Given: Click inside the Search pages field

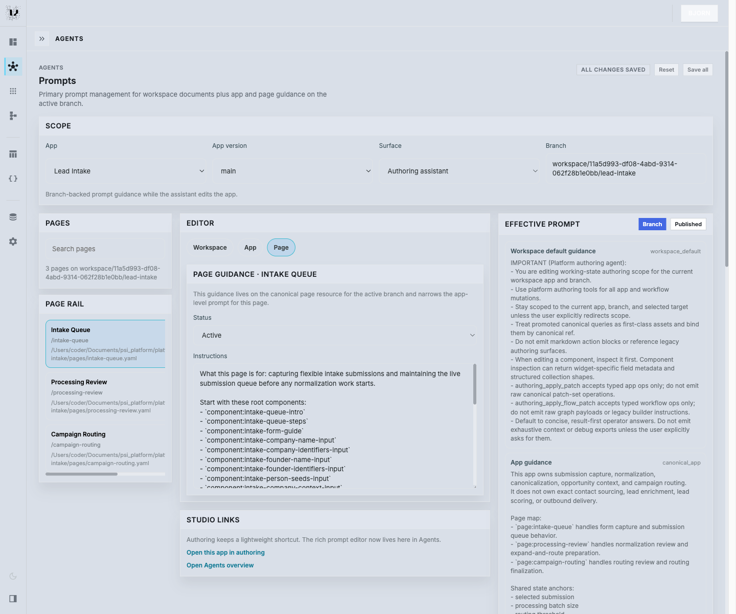Looking at the screenshot, I should [x=105, y=249].
